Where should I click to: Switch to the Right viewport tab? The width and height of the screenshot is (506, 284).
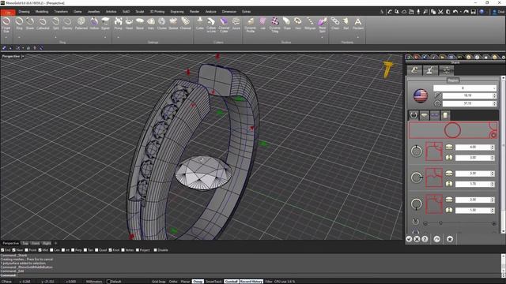47,243
